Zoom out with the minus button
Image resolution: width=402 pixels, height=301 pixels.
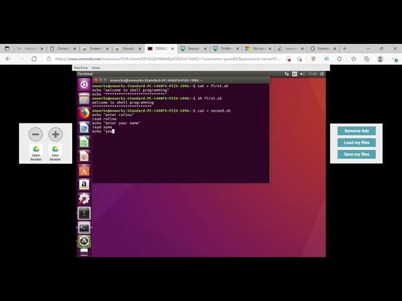36,134
